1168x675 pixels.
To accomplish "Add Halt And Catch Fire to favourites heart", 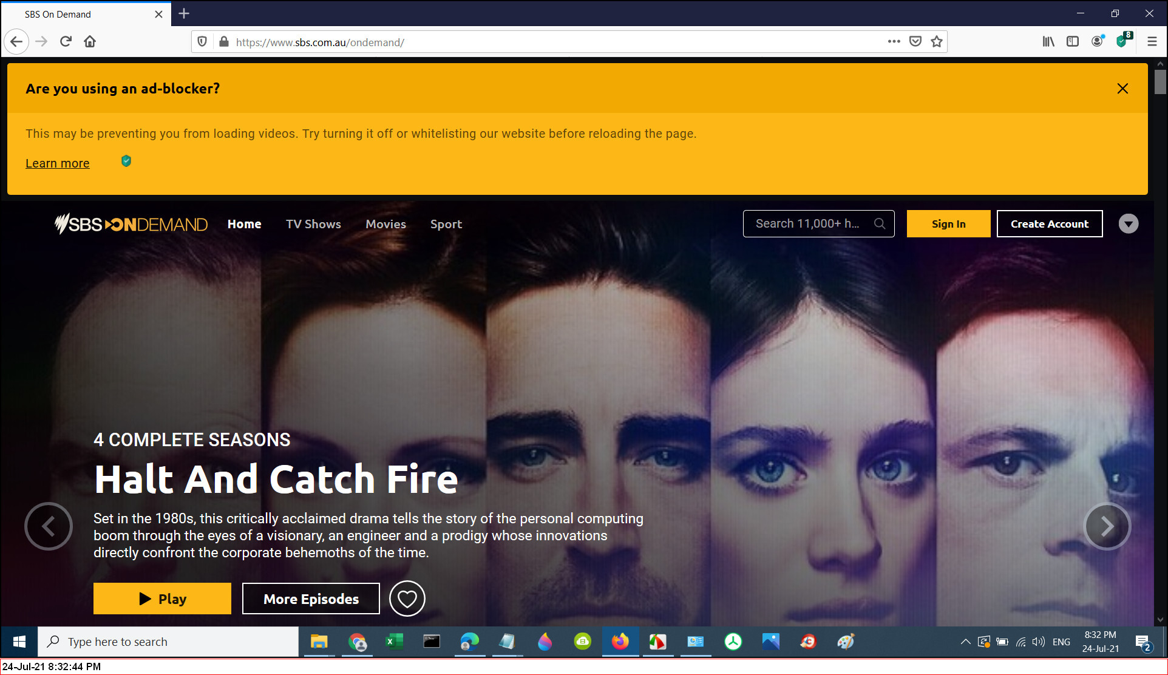I will [407, 599].
